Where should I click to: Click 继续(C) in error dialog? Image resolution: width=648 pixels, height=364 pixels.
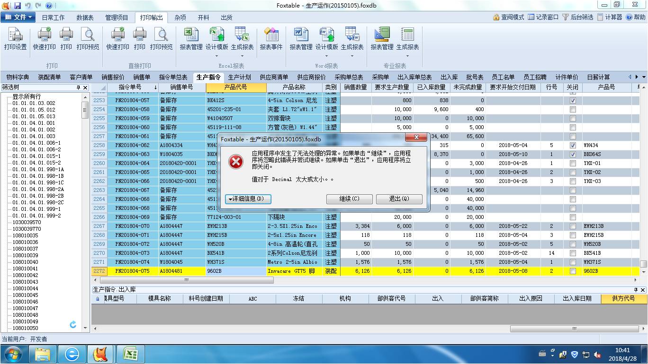pyautogui.click(x=350, y=199)
